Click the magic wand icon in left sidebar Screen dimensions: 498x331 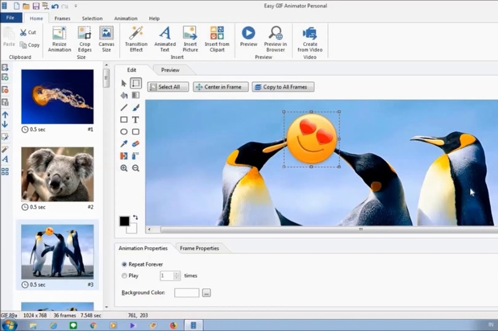pyautogui.click(x=5, y=149)
